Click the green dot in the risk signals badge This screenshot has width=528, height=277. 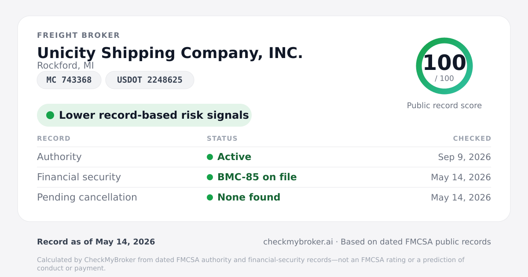pyautogui.click(x=50, y=115)
